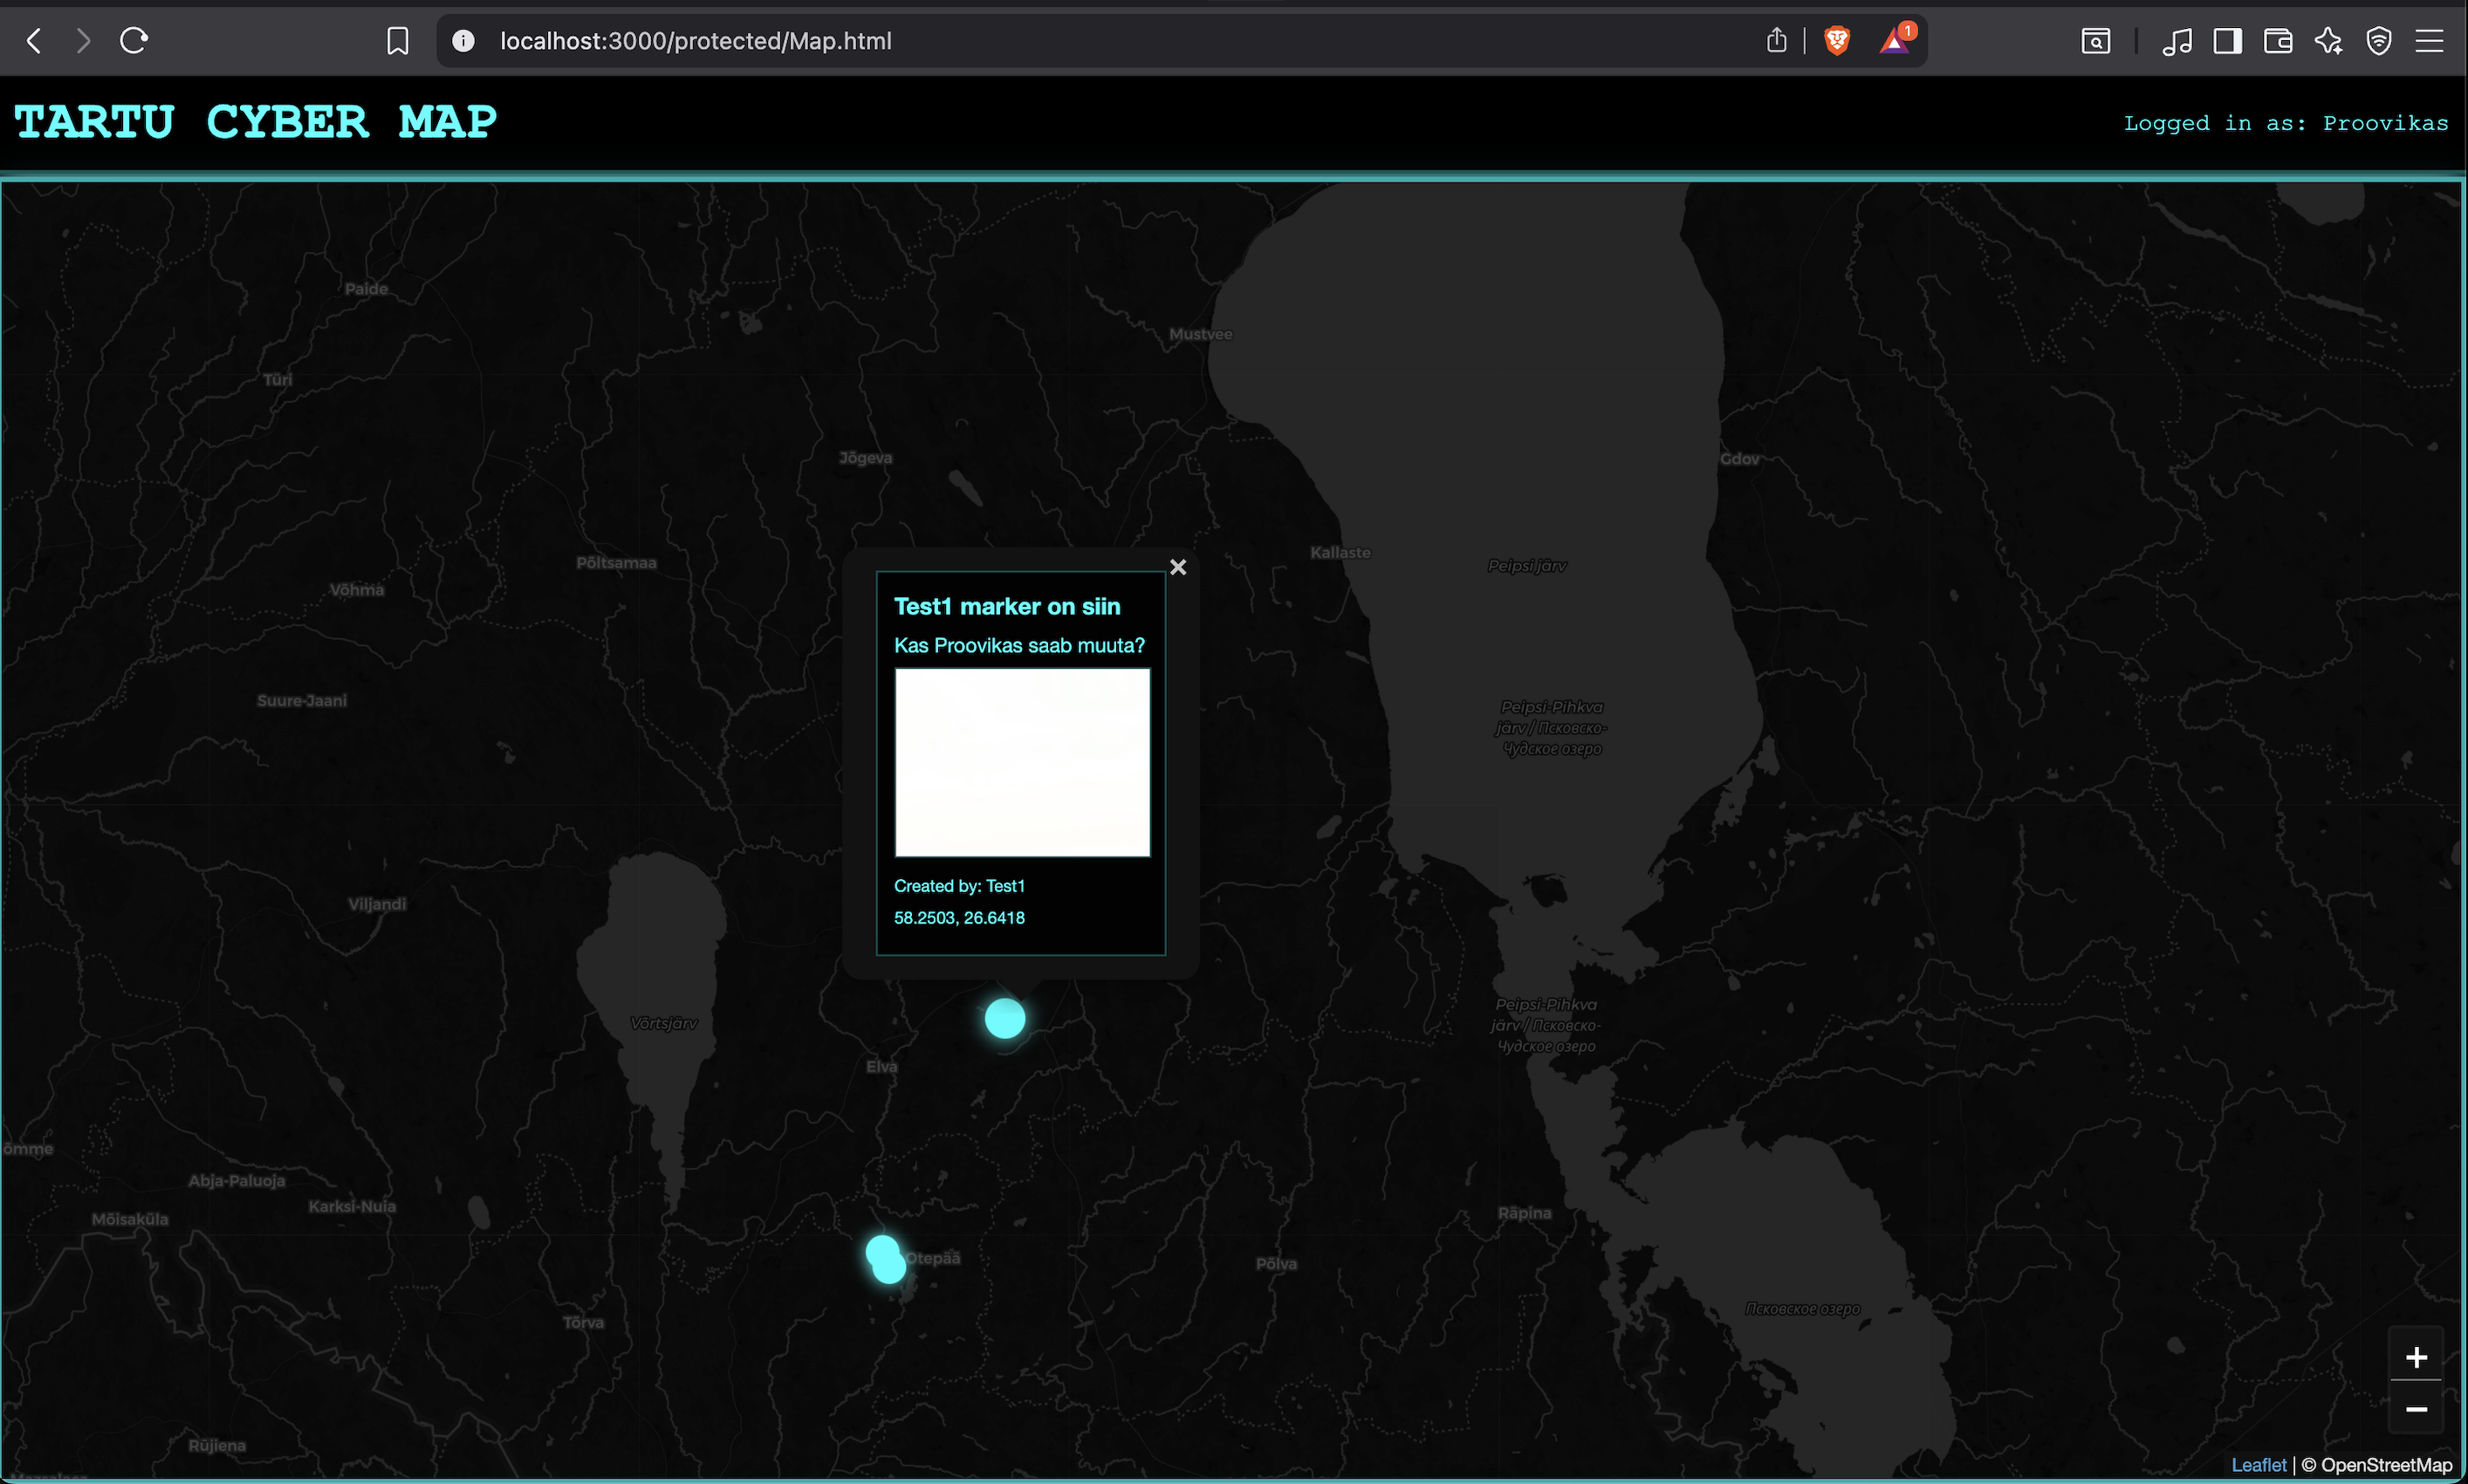Image resolution: width=2468 pixels, height=1484 pixels.
Task: Click 'Kas Proovikas saab muuta?' description text
Action: [1019, 645]
